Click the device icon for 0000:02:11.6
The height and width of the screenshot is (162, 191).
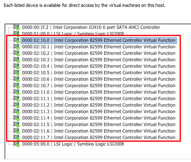click(x=17, y=131)
